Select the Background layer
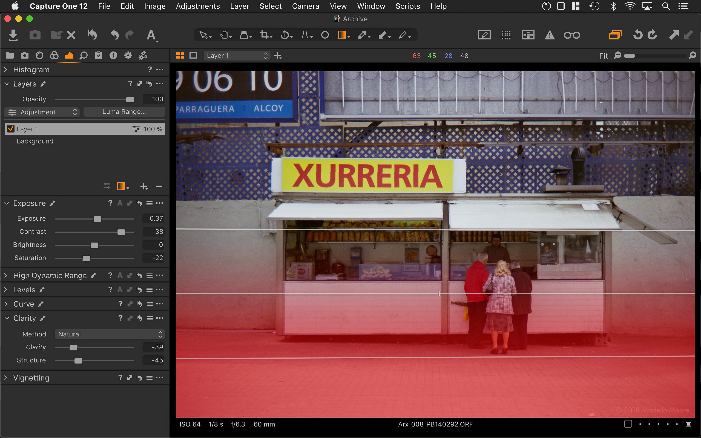Viewport: 701px width, 438px height. pos(35,141)
